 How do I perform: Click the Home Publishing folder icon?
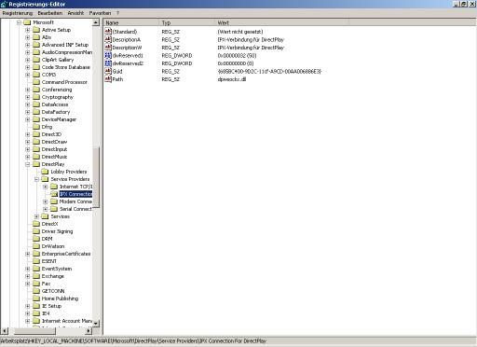point(36,298)
